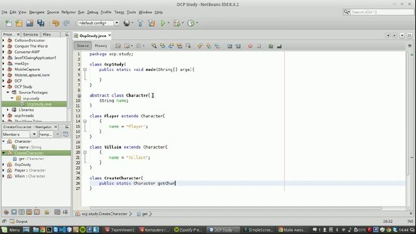Open the Output panel button
The image size is (416, 234).
point(19,221)
